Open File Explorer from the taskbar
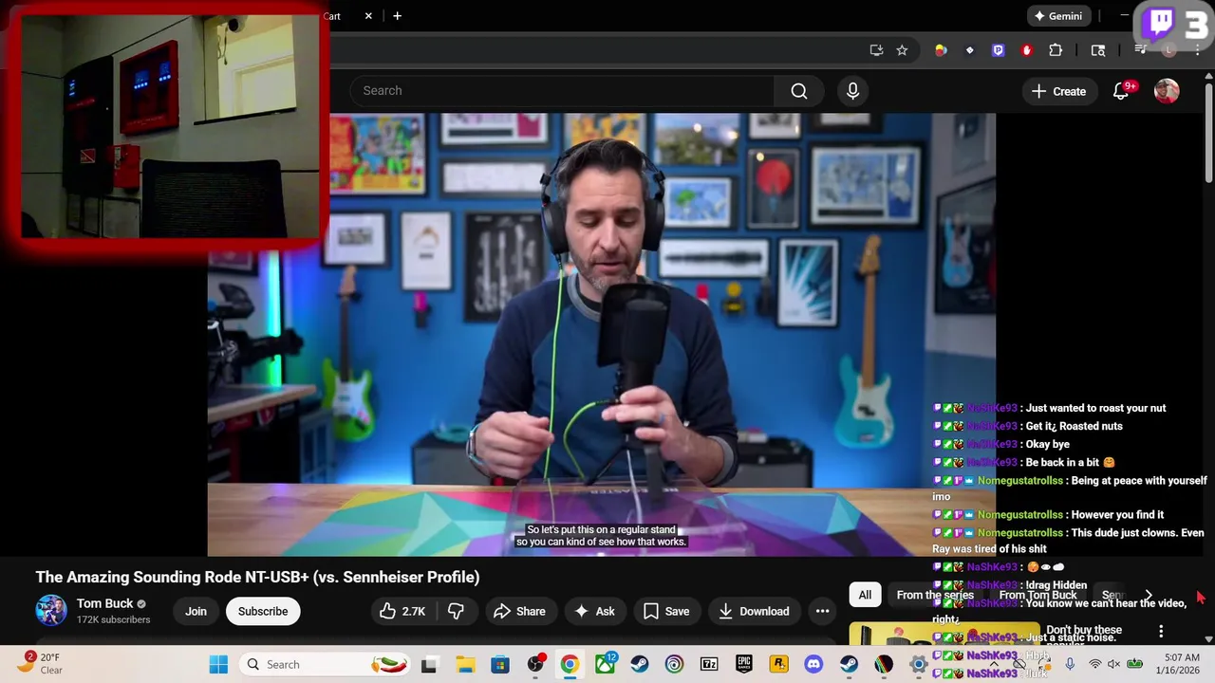 pyautogui.click(x=465, y=664)
